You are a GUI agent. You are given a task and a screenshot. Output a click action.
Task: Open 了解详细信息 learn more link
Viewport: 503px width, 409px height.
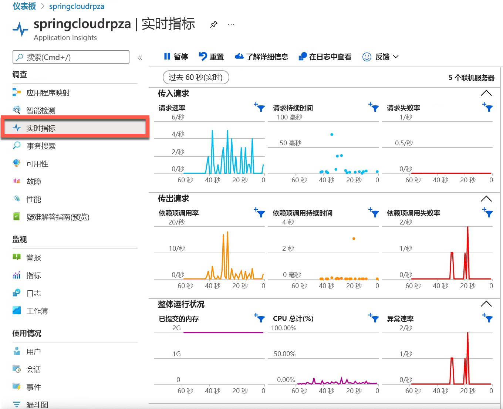coord(261,57)
